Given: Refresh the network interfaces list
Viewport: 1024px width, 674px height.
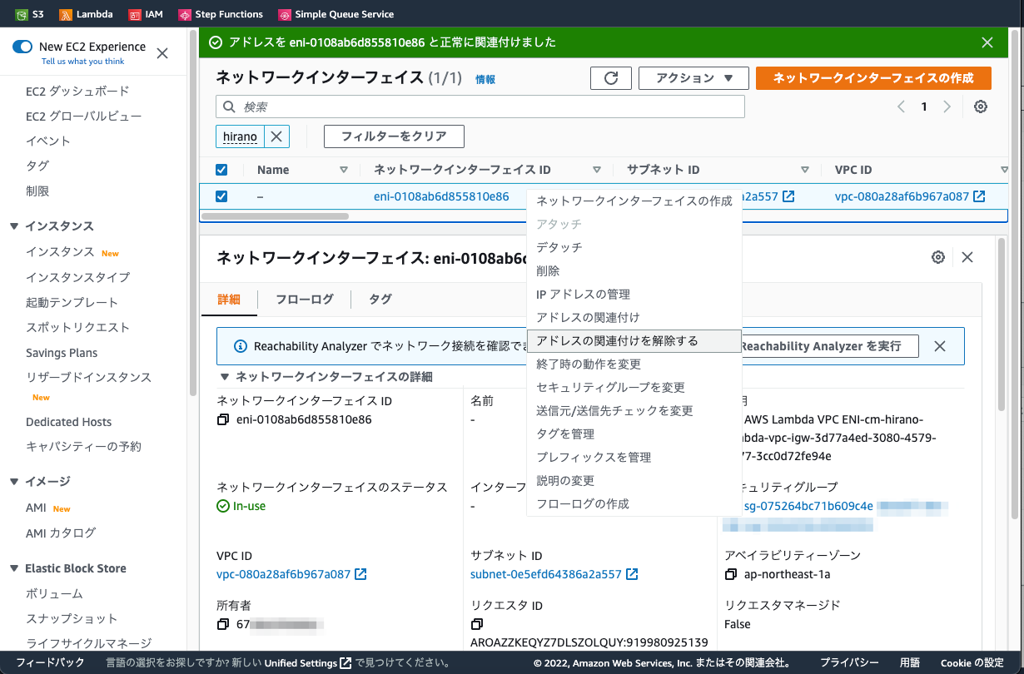Looking at the screenshot, I should (x=611, y=77).
